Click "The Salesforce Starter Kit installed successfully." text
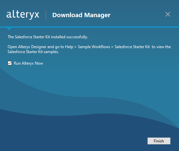The width and height of the screenshot is (179, 151). (48, 37)
